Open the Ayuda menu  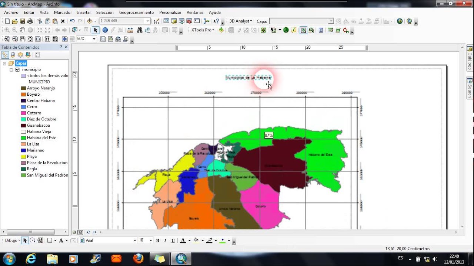[x=215, y=12]
